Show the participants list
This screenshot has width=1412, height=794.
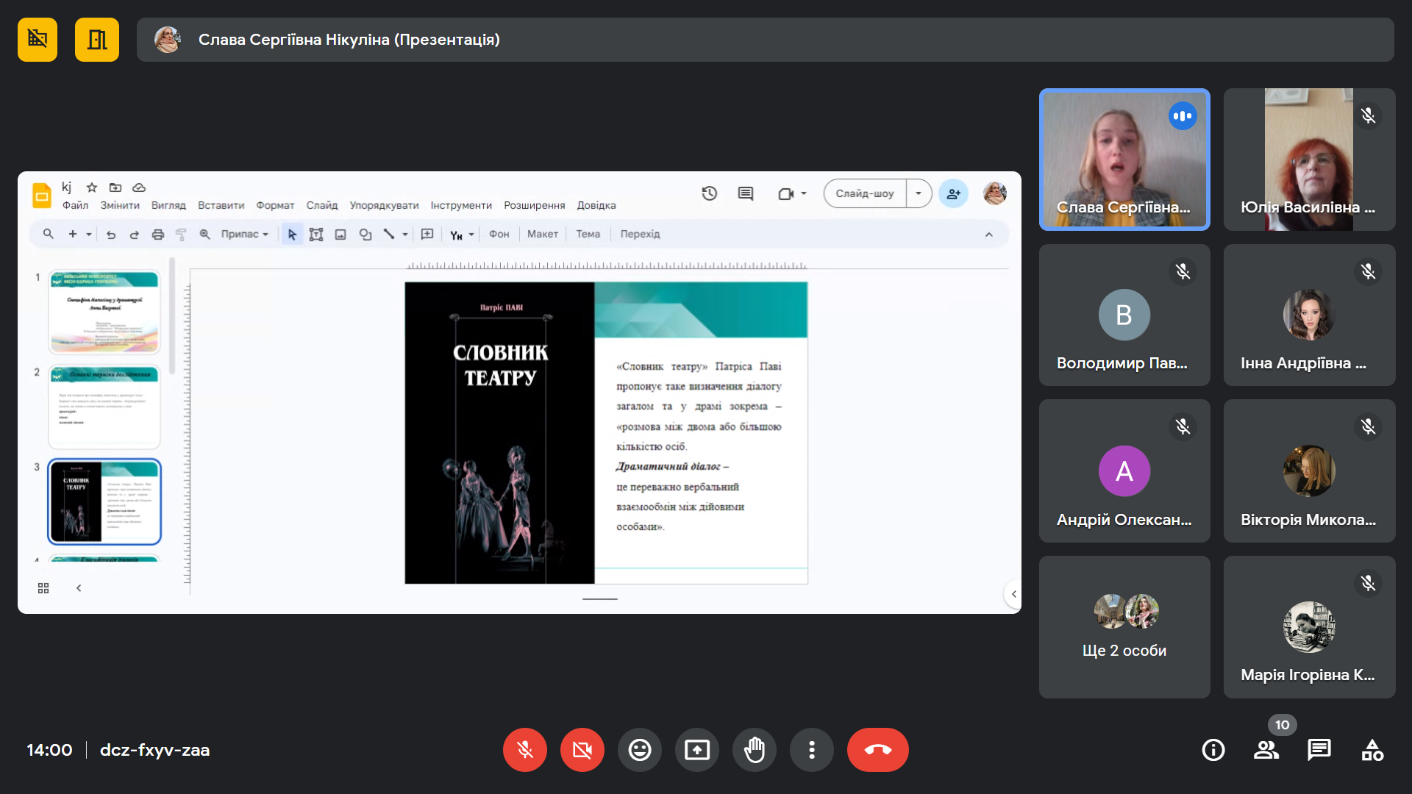pos(1266,750)
